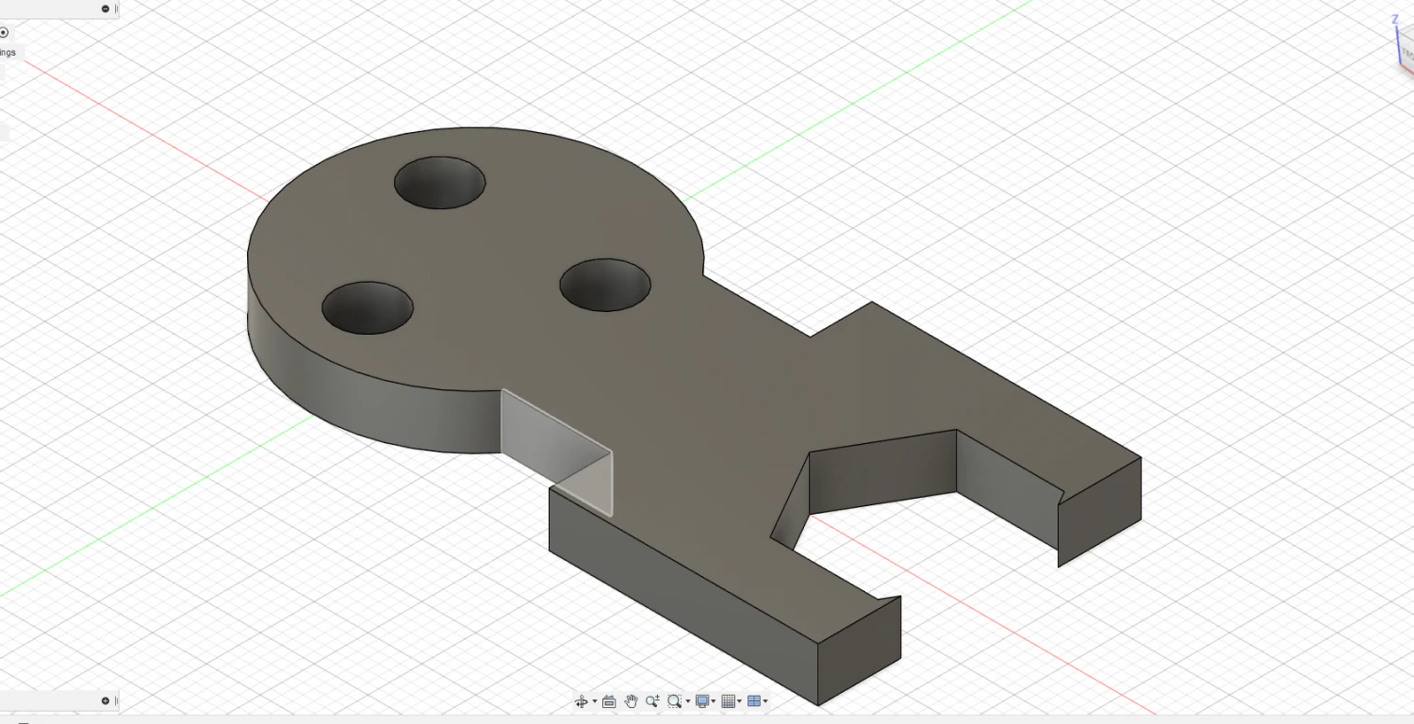Click the circular record-style icon at top left
This screenshot has height=724, width=1414.
pos(4,32)
